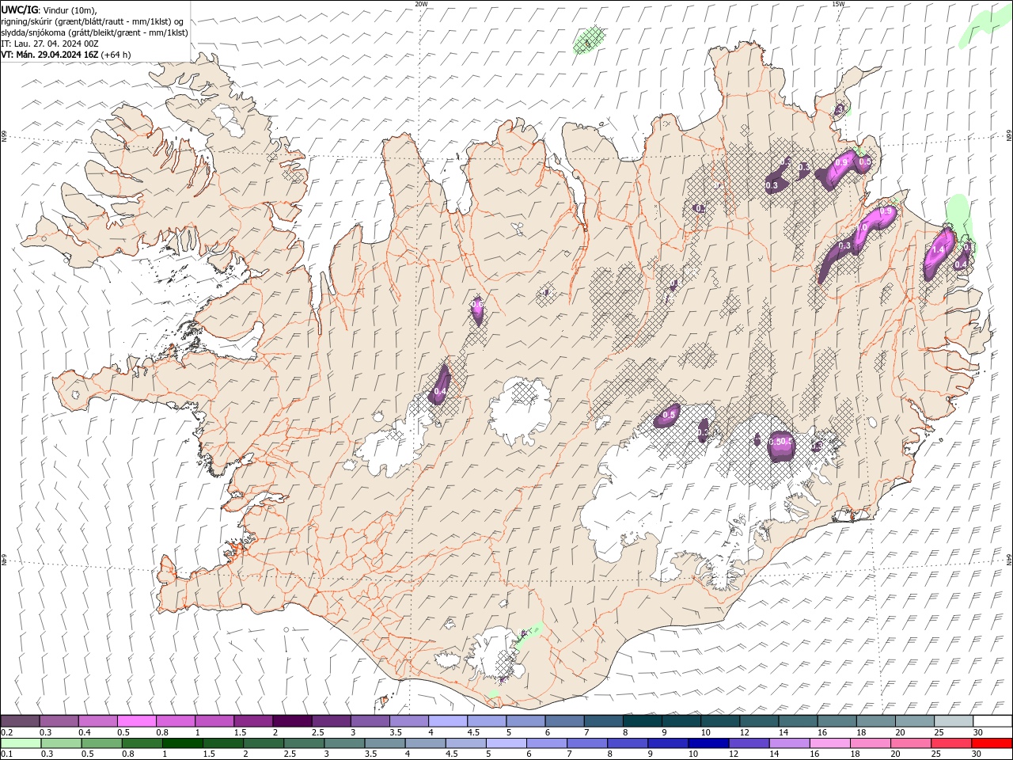Viewport: 1013px width, 760px height.
Task: Click the UWC/IG title text
Action: pos(20,9)
